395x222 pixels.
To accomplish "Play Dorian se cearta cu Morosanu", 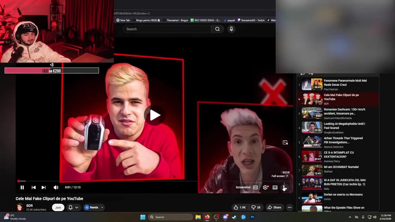I will point(338,198).
